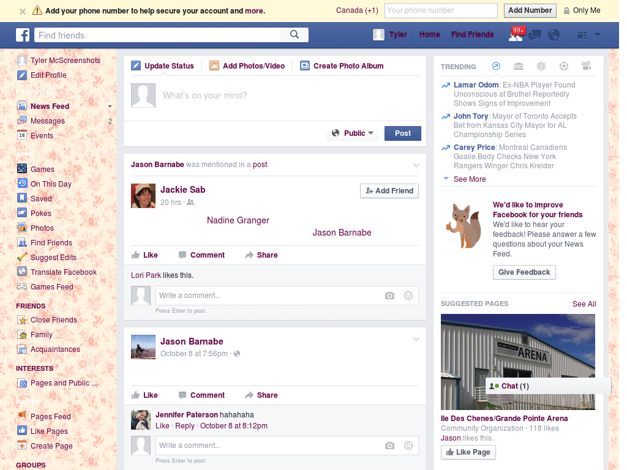Image resolution: width=627 pixels, height=470 pixels.
Task: Click the search magnifier icon
Action: pos(295,35)
